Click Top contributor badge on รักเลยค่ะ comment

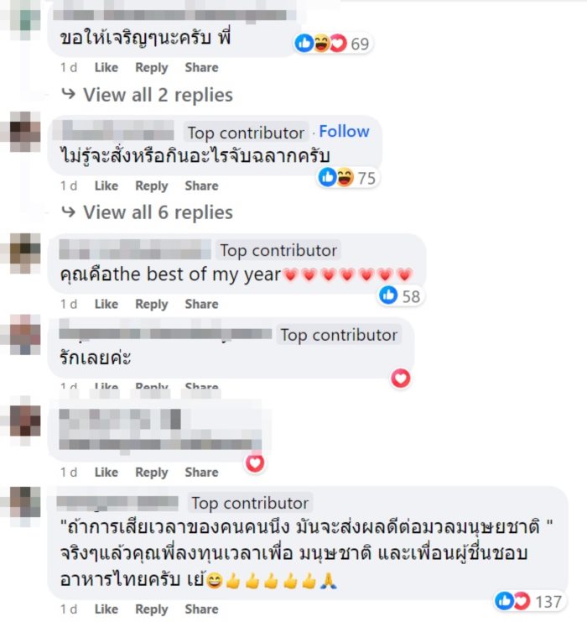pos(339,335)
